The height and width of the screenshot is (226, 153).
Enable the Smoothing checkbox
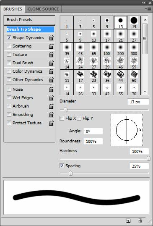coord(9,115)
